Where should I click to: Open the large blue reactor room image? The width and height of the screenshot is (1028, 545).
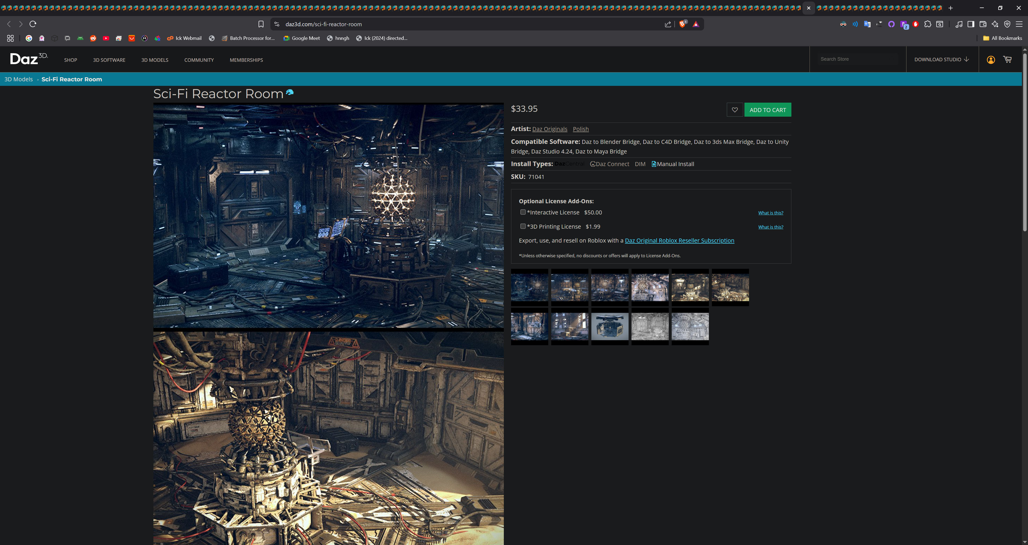coord(328,216)
